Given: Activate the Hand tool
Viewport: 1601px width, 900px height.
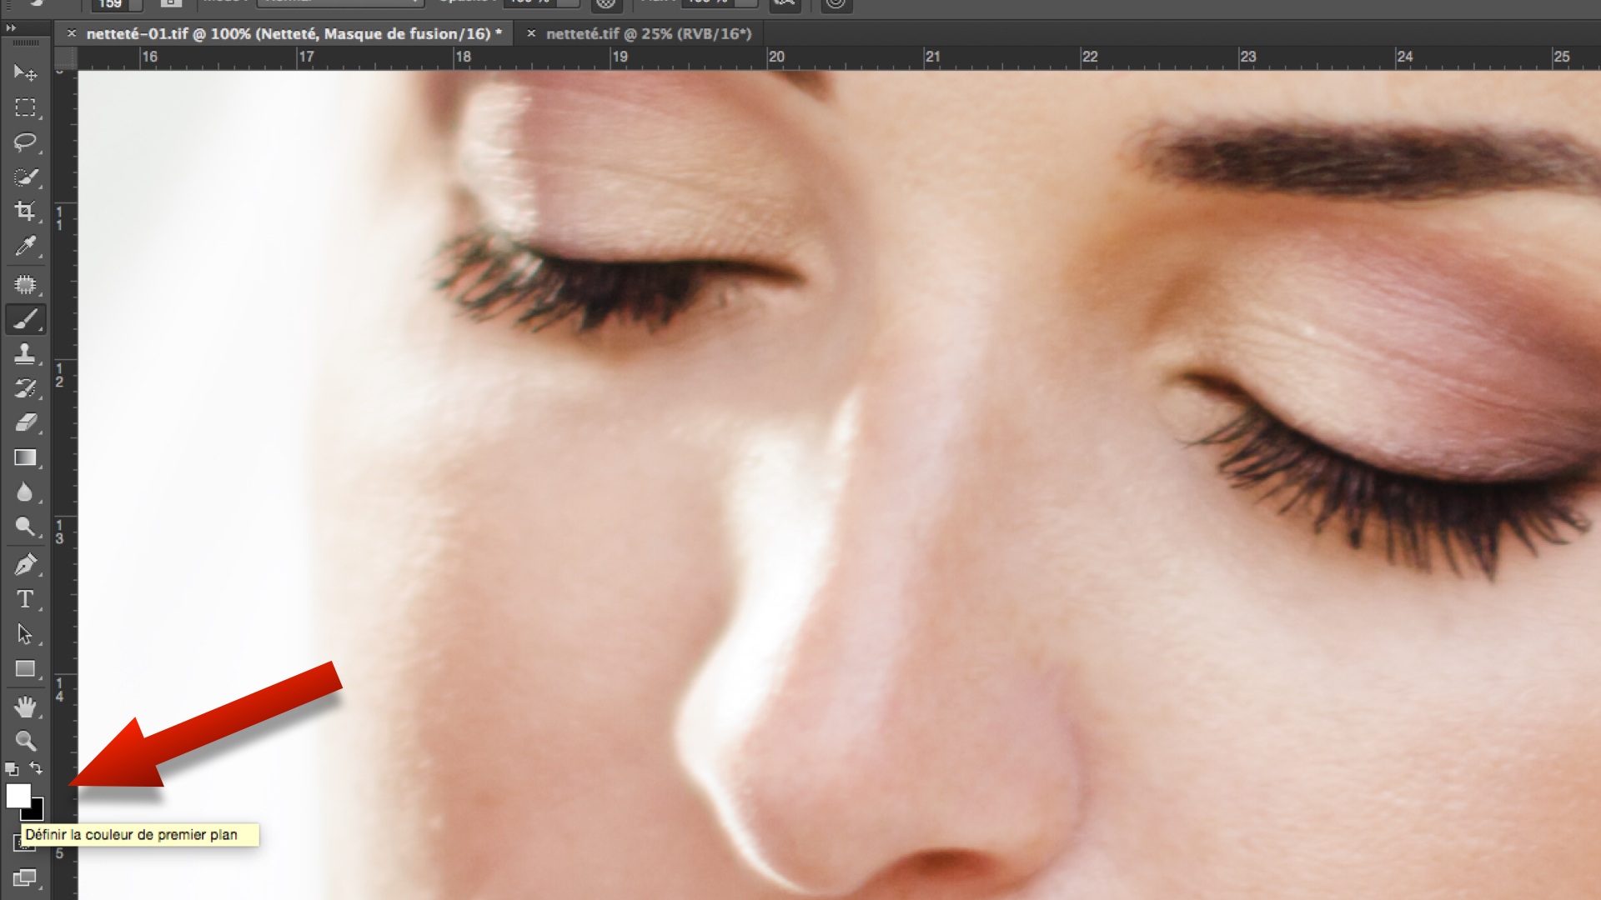Looking at the screenshot, I should (25, 707).
